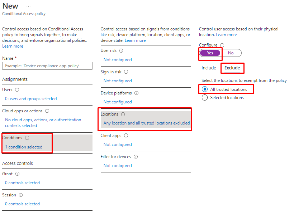The height and width of the screenshot is (215, 294).
Task: Click the info icon beside Configure
Action: (x=222, y=45)
